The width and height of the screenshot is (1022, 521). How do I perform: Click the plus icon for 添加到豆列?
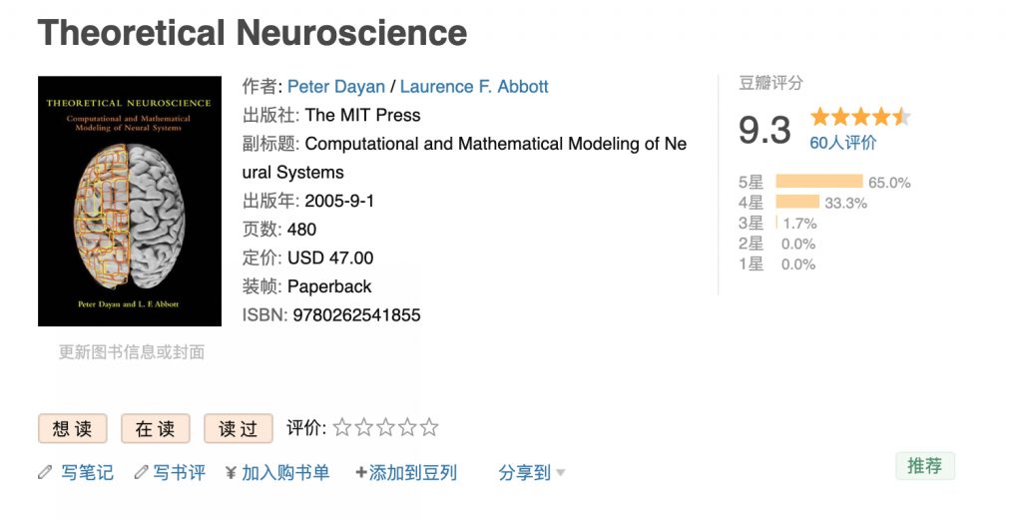tap(361, 473)
